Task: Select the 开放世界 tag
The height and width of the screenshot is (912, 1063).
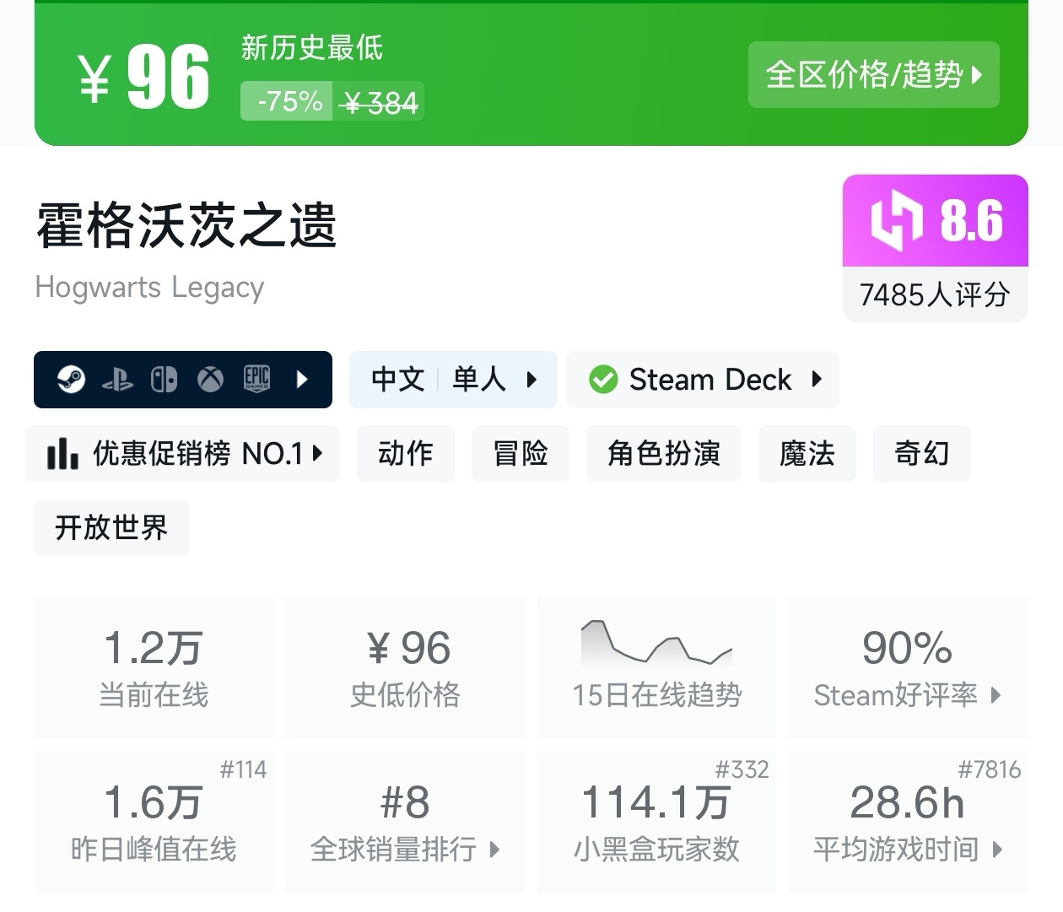Action: tap(111, 528)
